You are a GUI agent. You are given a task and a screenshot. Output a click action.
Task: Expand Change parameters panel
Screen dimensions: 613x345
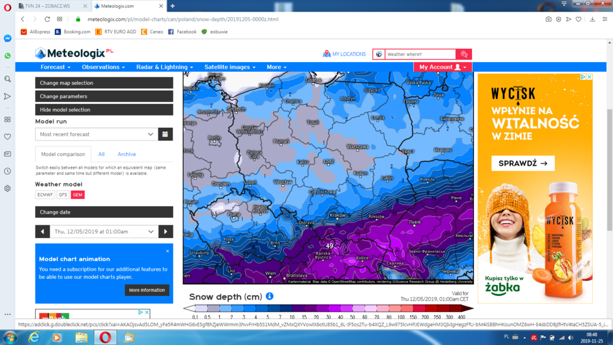pyautogui.click(x=104, y=96)
